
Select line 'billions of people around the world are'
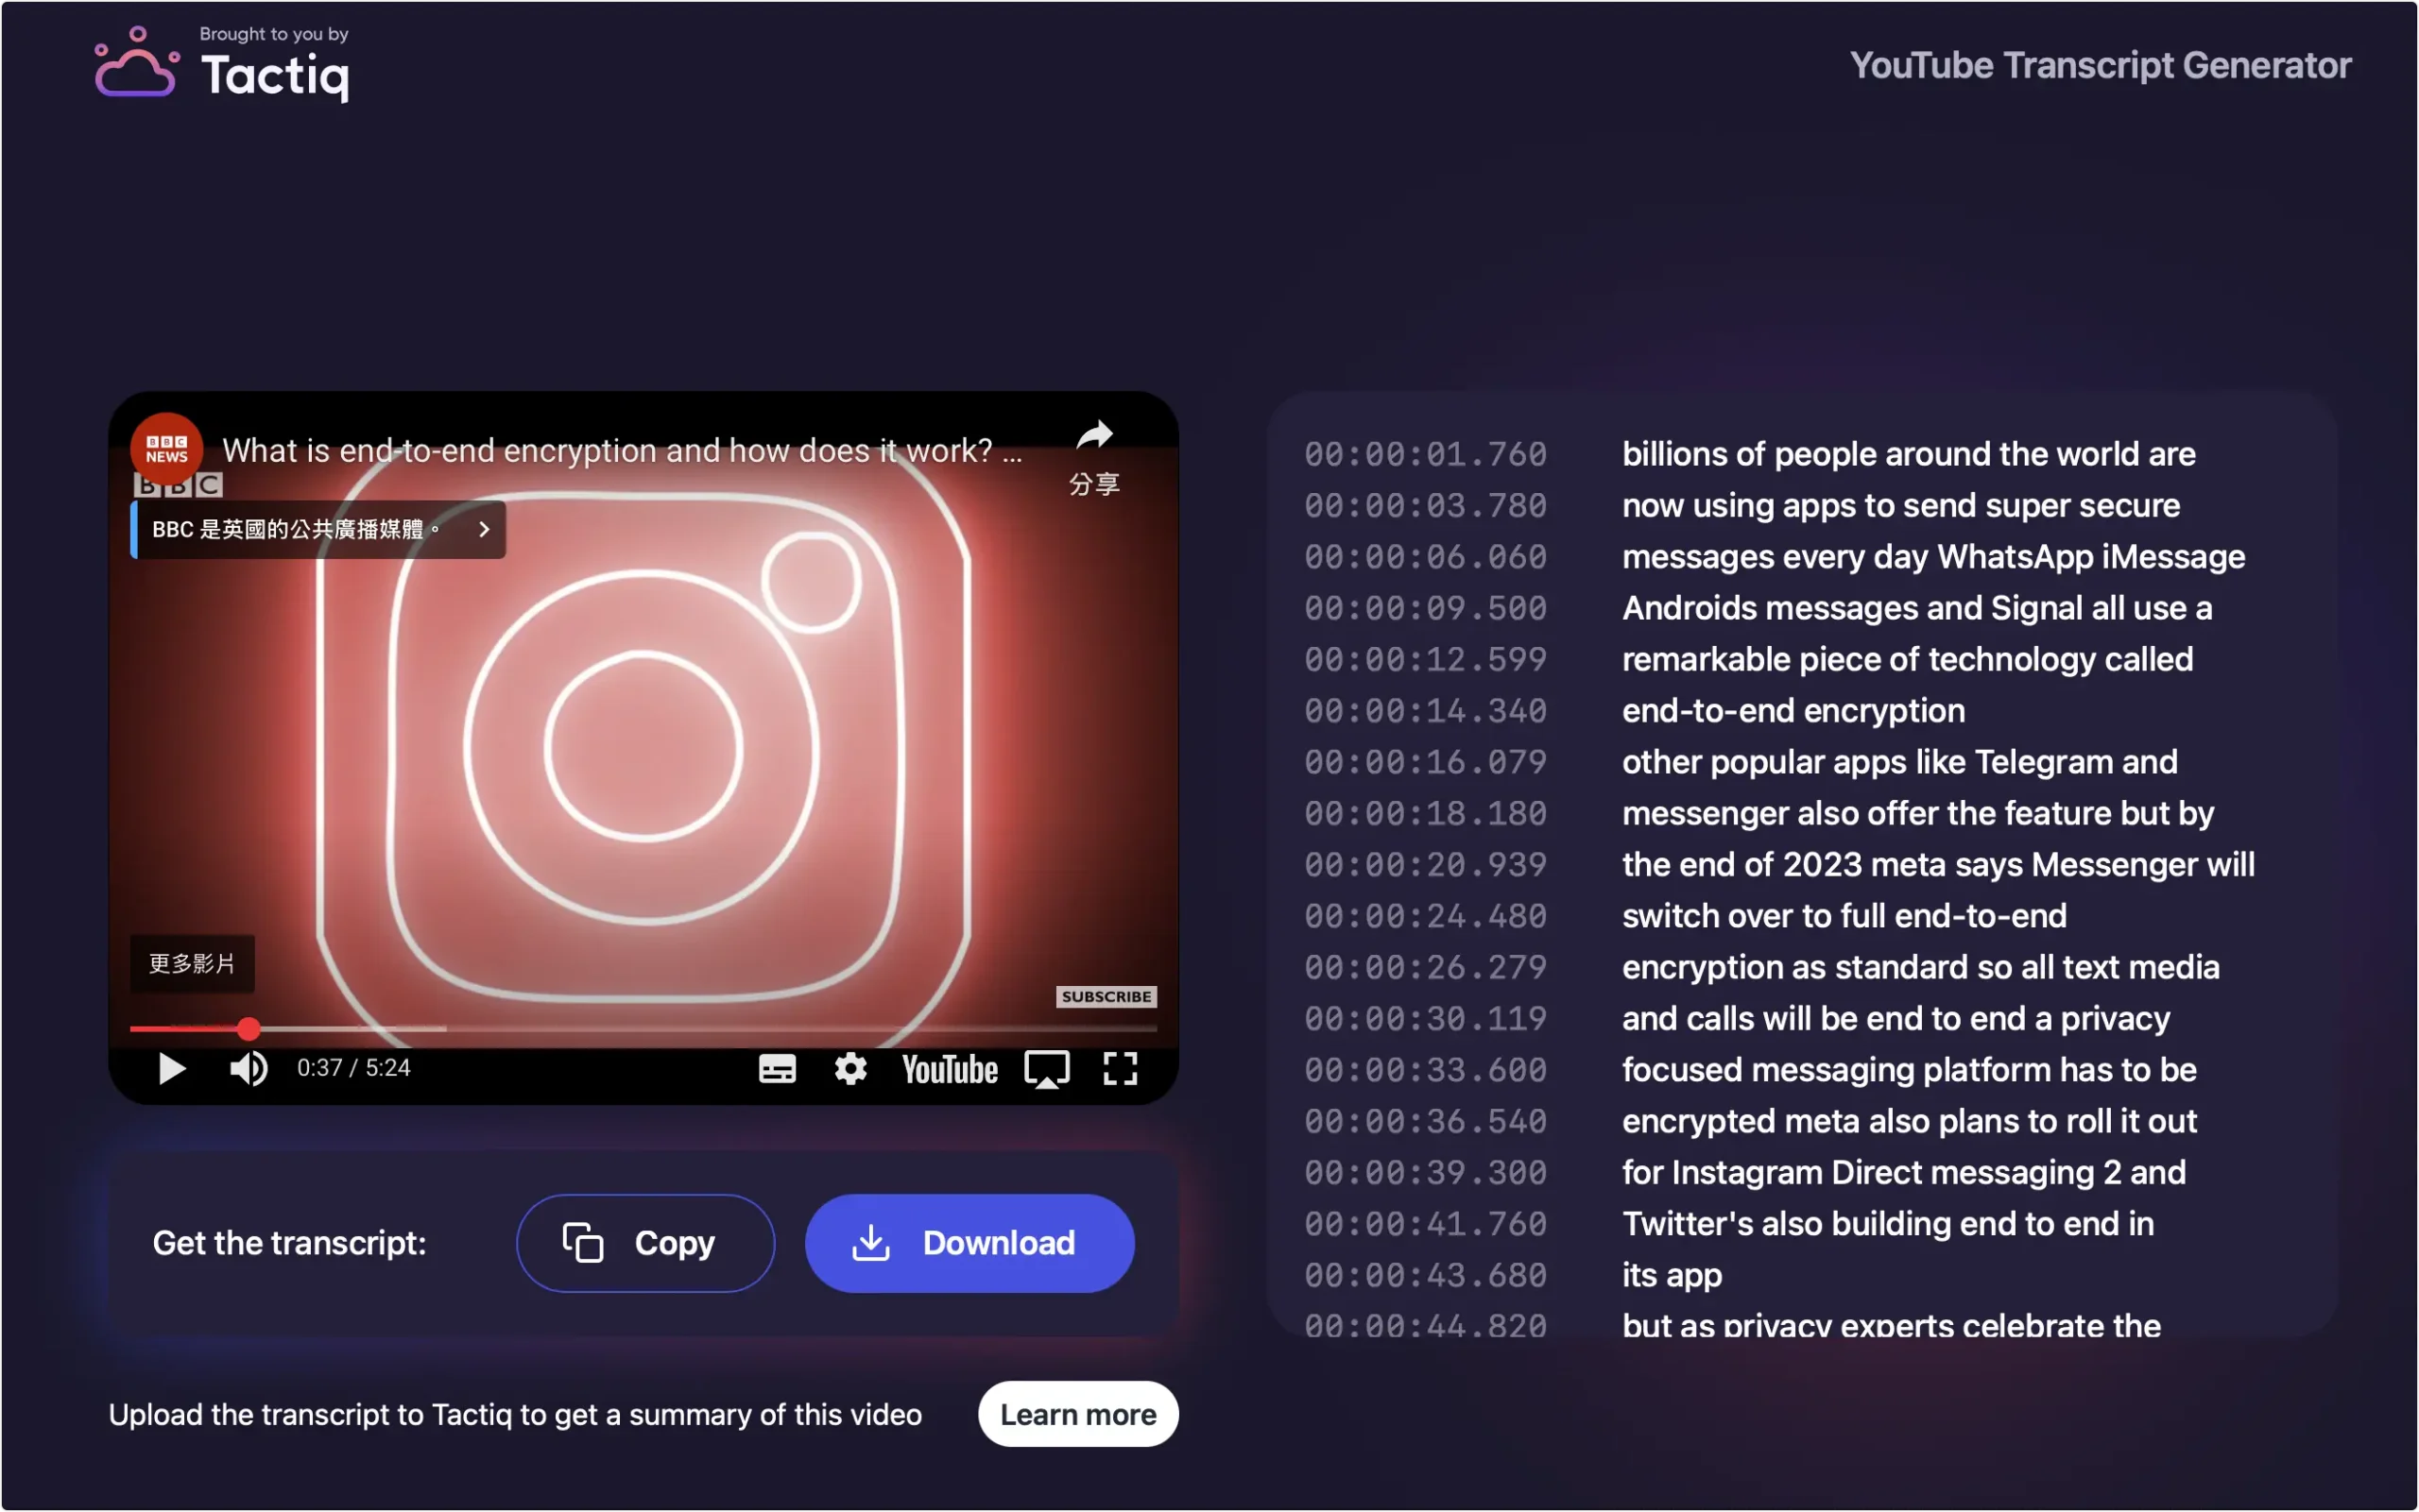1908,454
